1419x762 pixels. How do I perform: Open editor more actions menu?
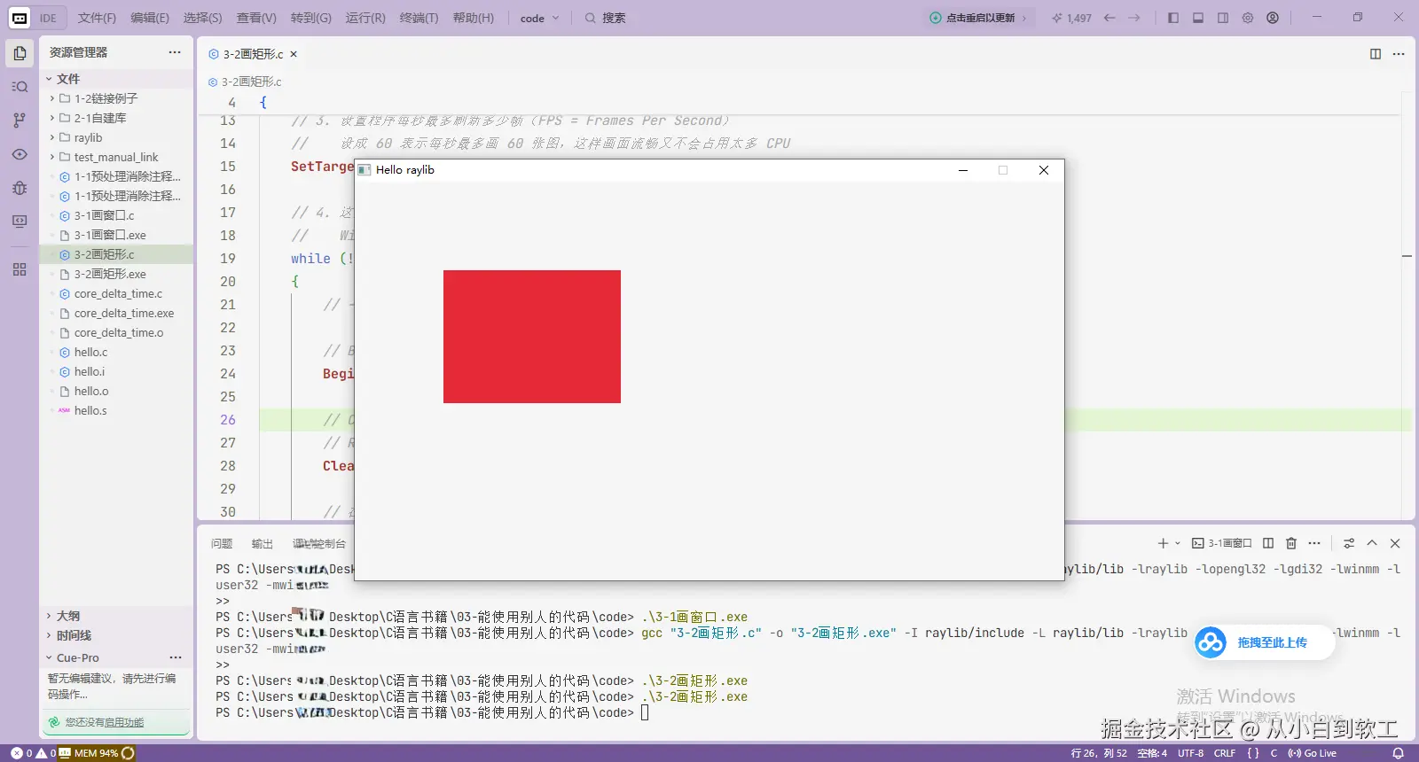point(1399,54)
